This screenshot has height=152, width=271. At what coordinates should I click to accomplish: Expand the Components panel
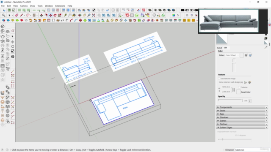click(242, 107)
